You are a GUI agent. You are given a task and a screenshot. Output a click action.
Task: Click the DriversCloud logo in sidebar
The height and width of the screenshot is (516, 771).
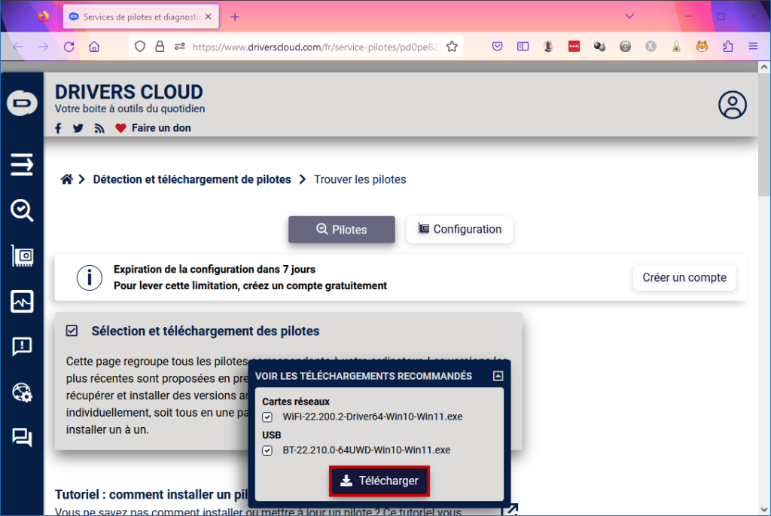click(x=22, y=103)
